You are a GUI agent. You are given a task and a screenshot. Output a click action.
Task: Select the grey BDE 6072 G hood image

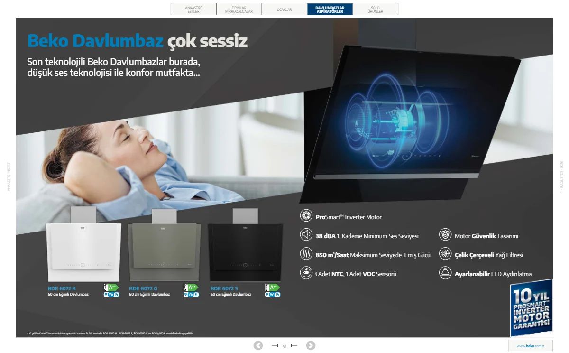[x=165, y=244]
